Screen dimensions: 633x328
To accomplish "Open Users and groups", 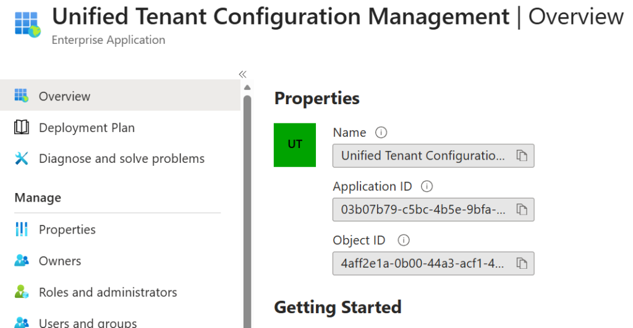I will pyautogui.click(x=87, y=322).
